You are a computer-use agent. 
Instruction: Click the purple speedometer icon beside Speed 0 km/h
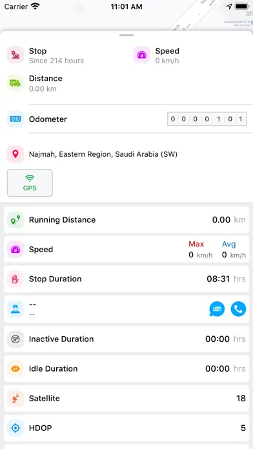coord(142,55)
